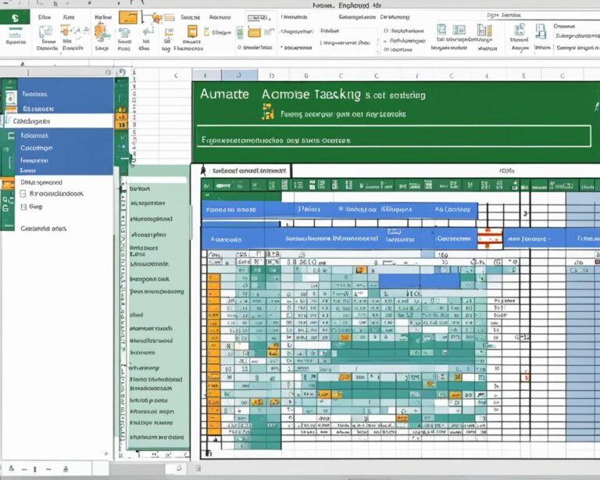600x480 pixels.
Task: Select the solid blue filled cell block
Action: pyautogui.click(x=420, y=280)
